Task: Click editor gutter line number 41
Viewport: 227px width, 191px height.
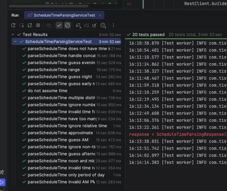Action: 129,4
